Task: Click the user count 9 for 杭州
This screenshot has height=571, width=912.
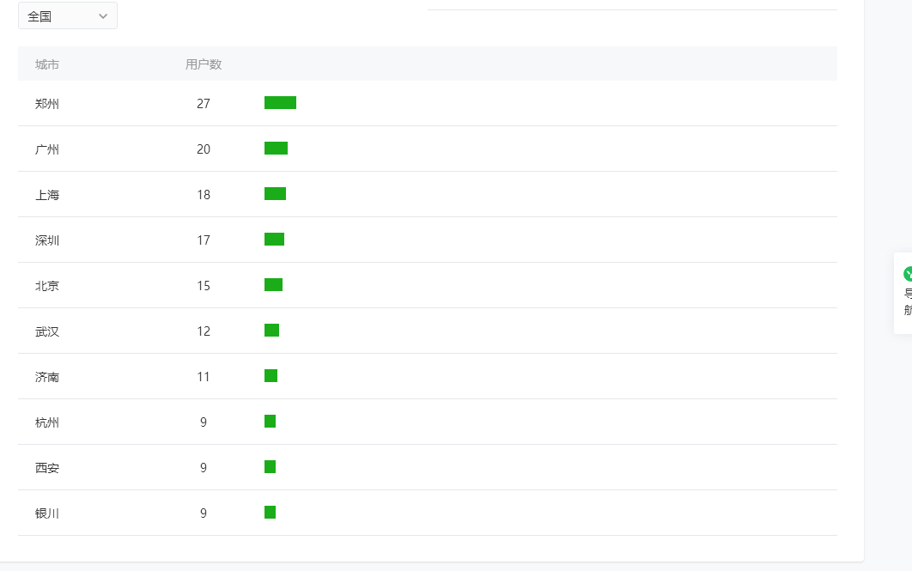Action: (204, 422)
